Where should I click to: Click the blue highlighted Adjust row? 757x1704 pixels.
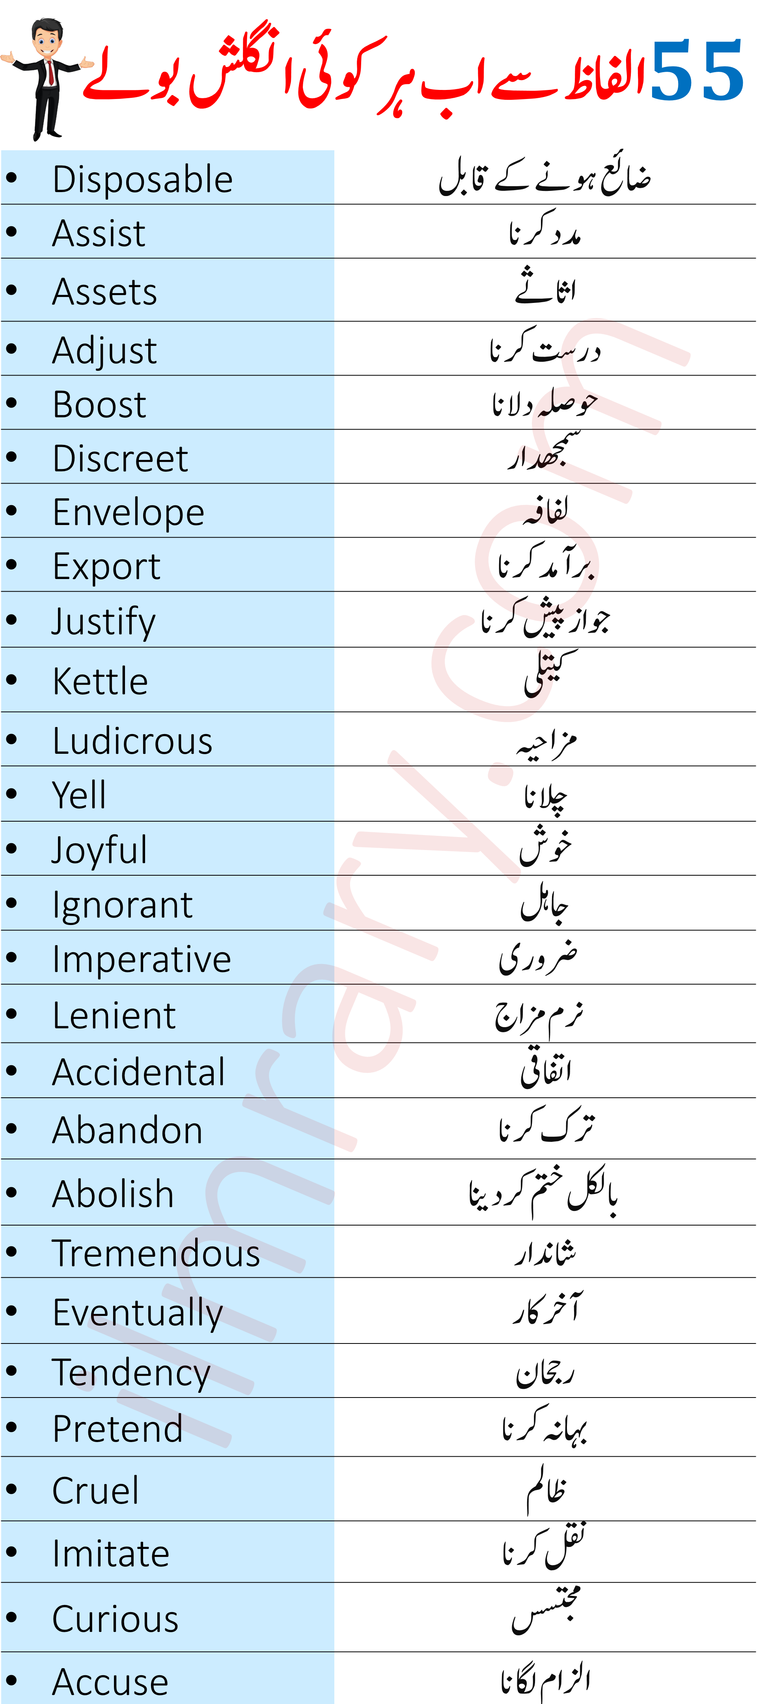163,348
